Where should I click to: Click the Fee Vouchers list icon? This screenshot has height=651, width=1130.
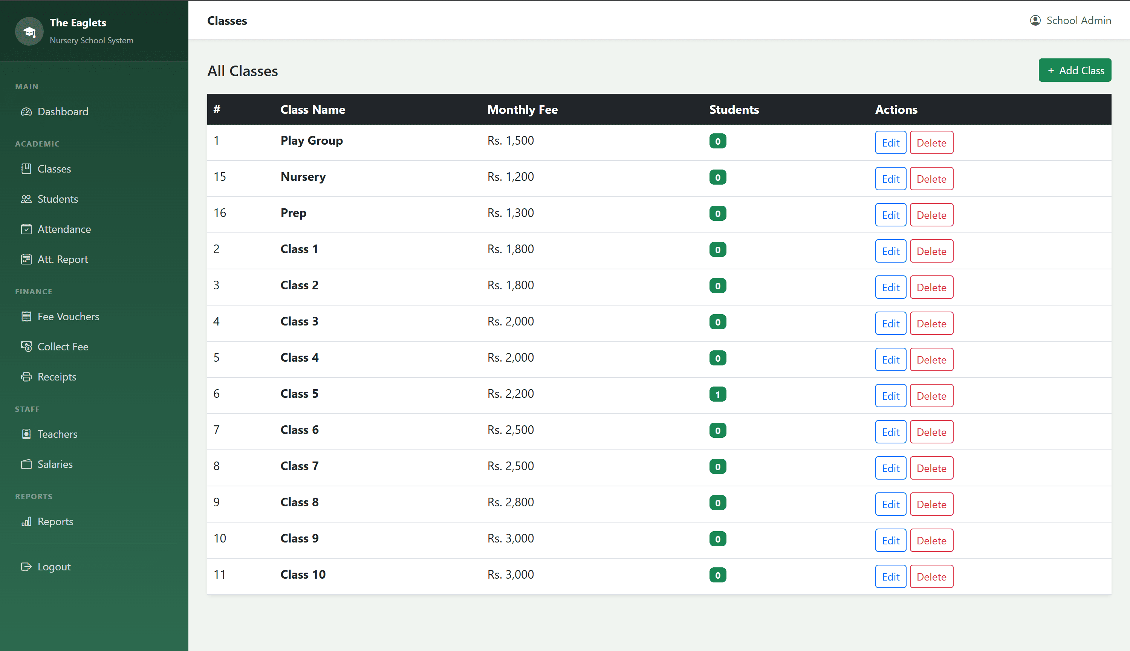(x=26, y=316)
